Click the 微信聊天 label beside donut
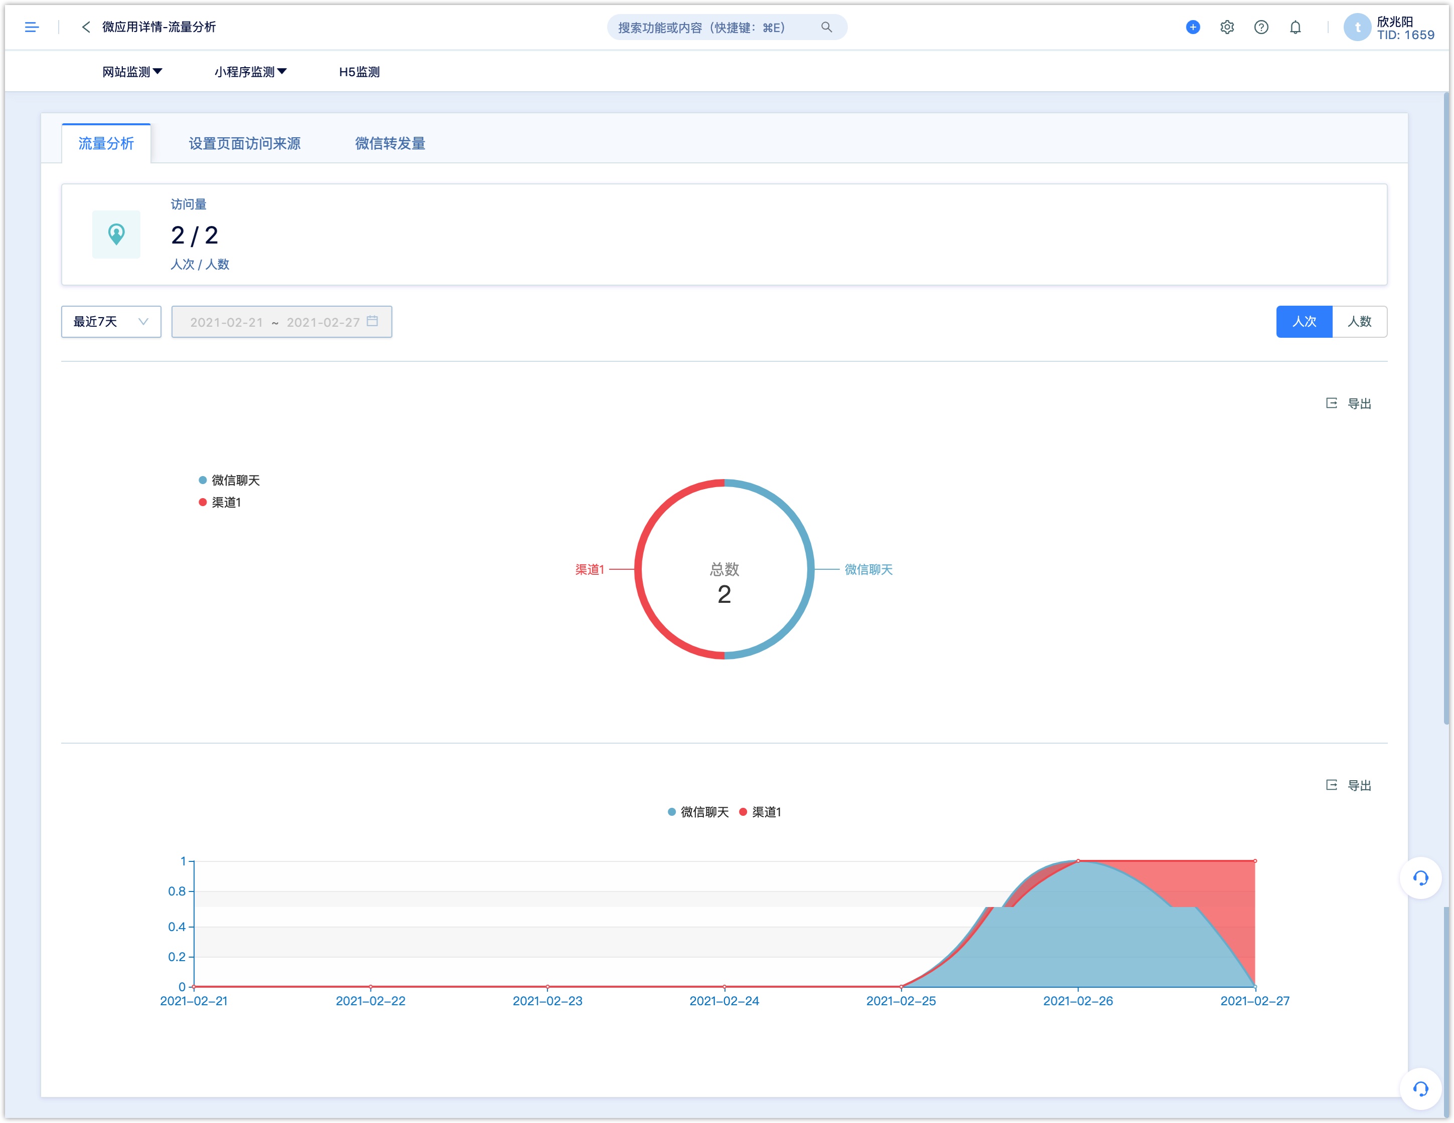1454x1123 pixels. pyautogui.click(x=868, y=569)
